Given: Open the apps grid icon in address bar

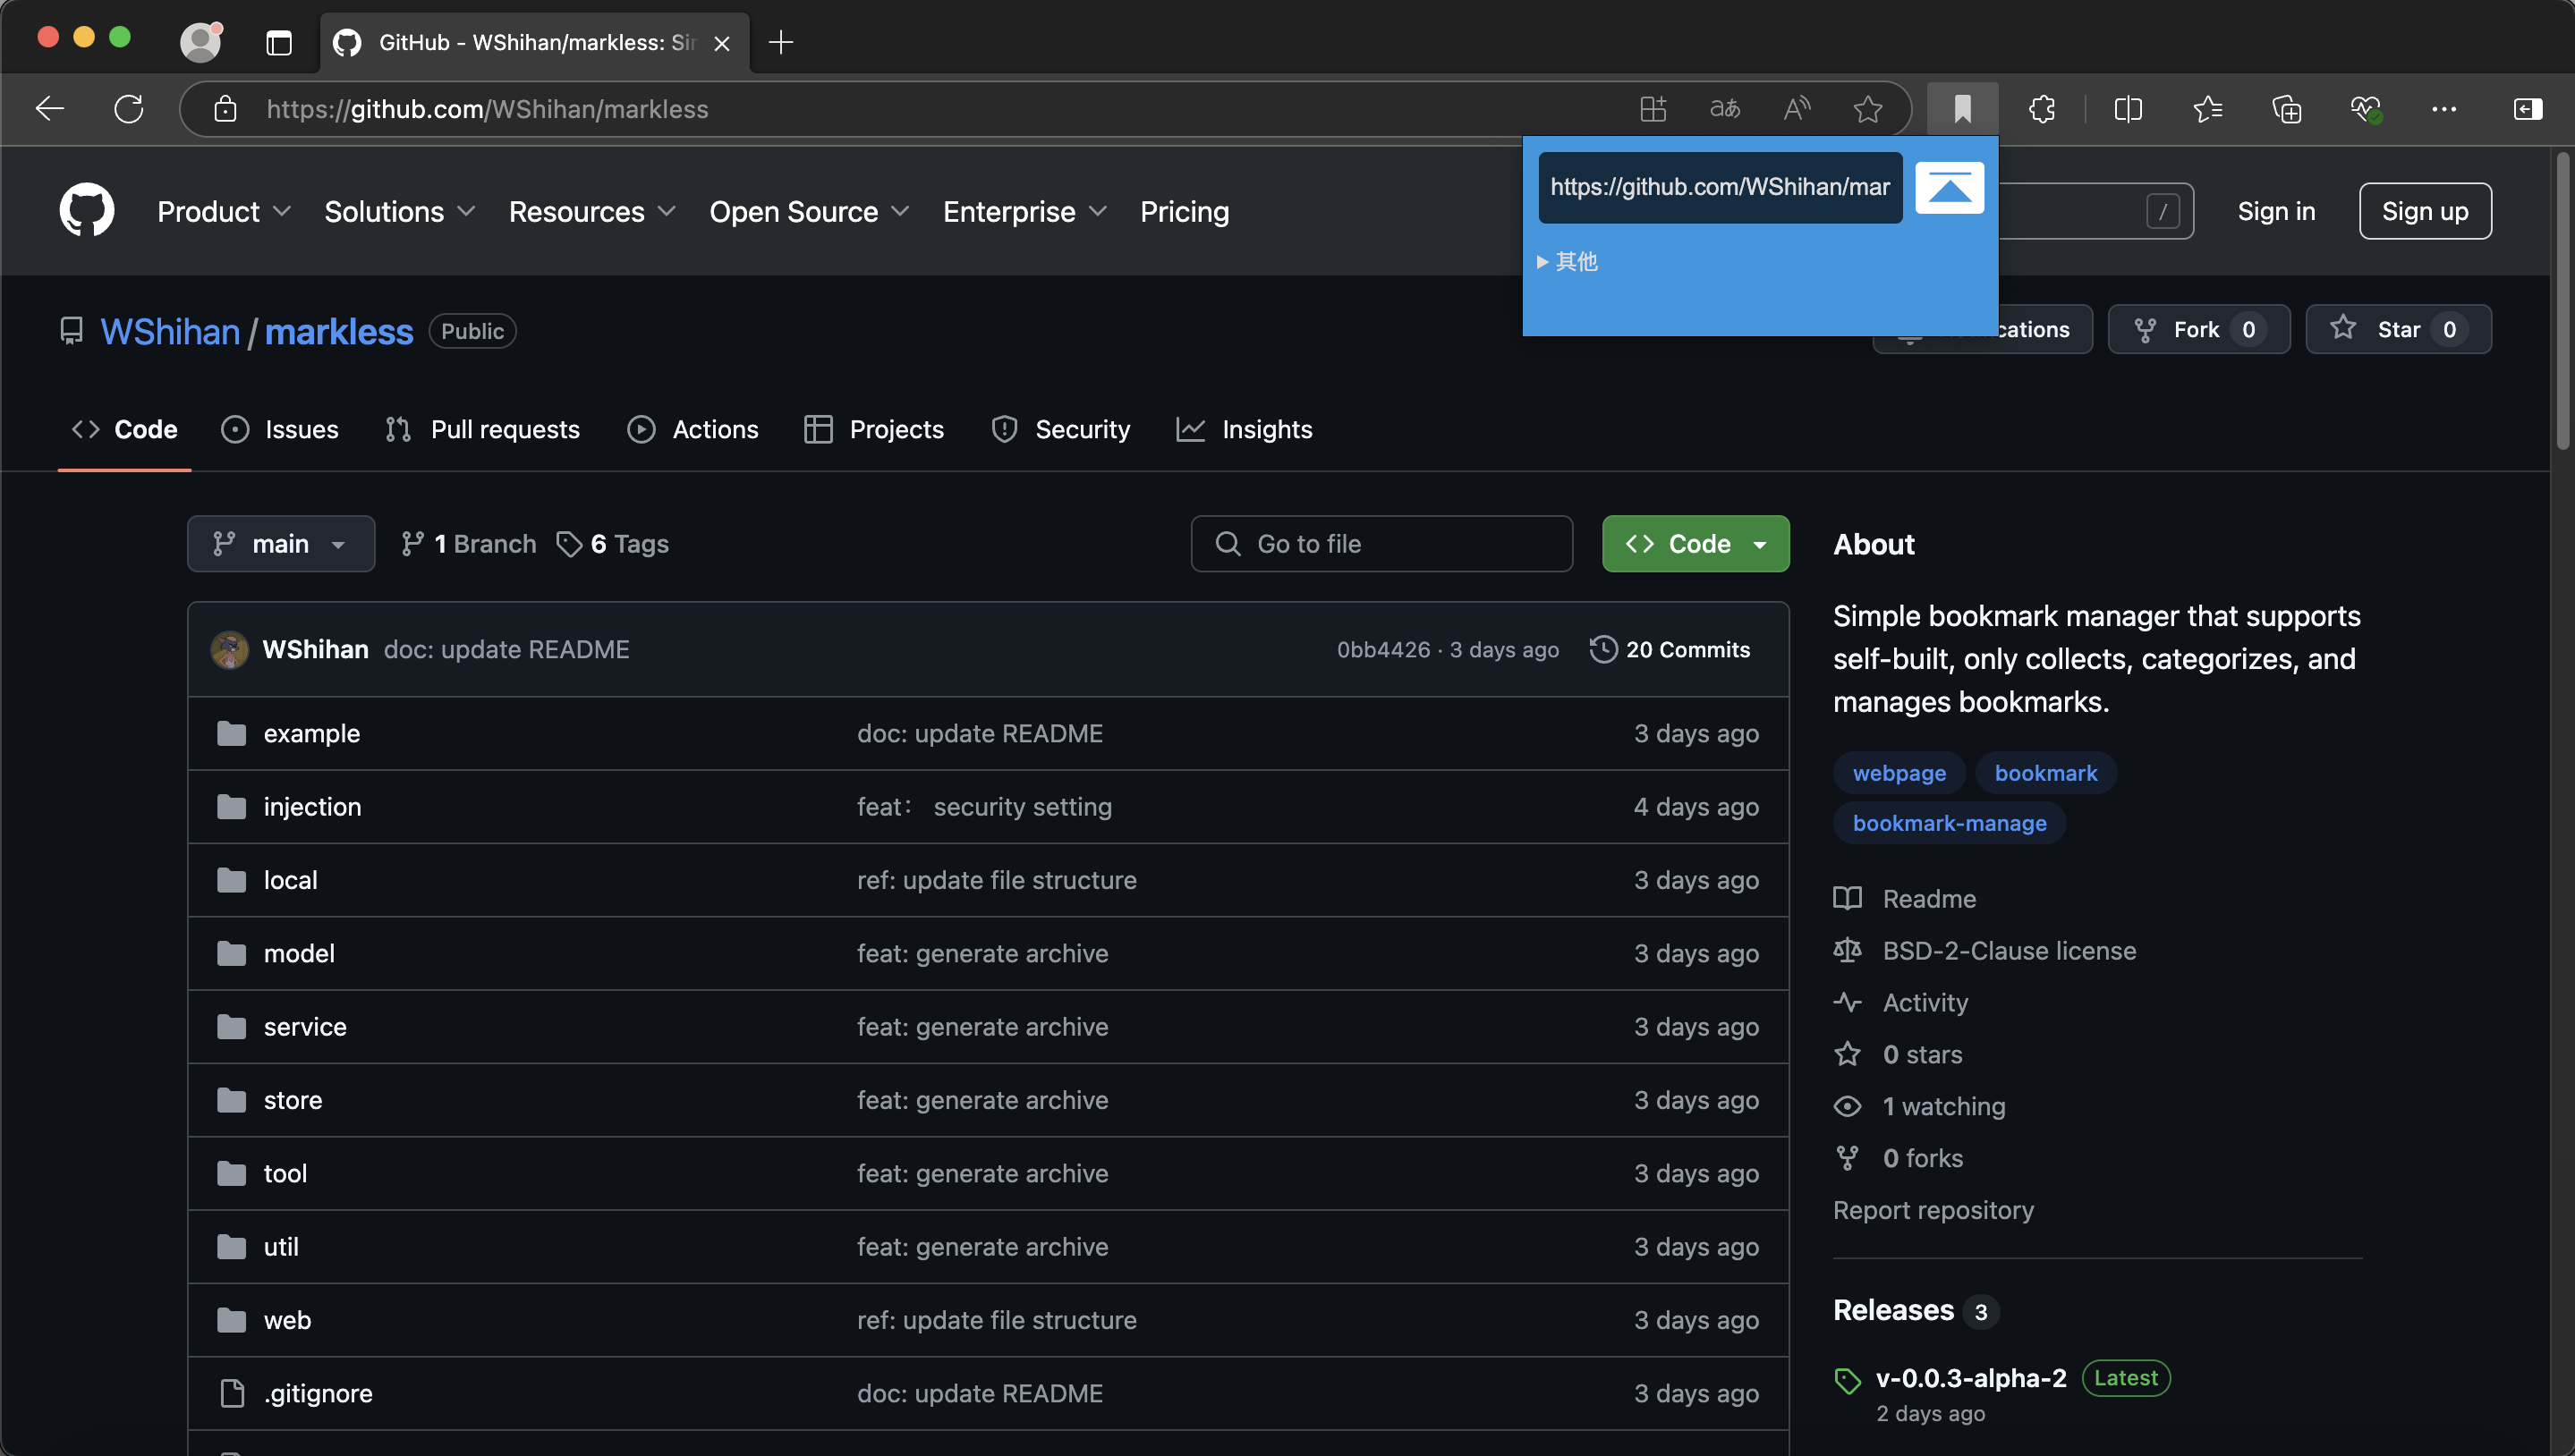Looking at the screenshot, I should 1653,108.
